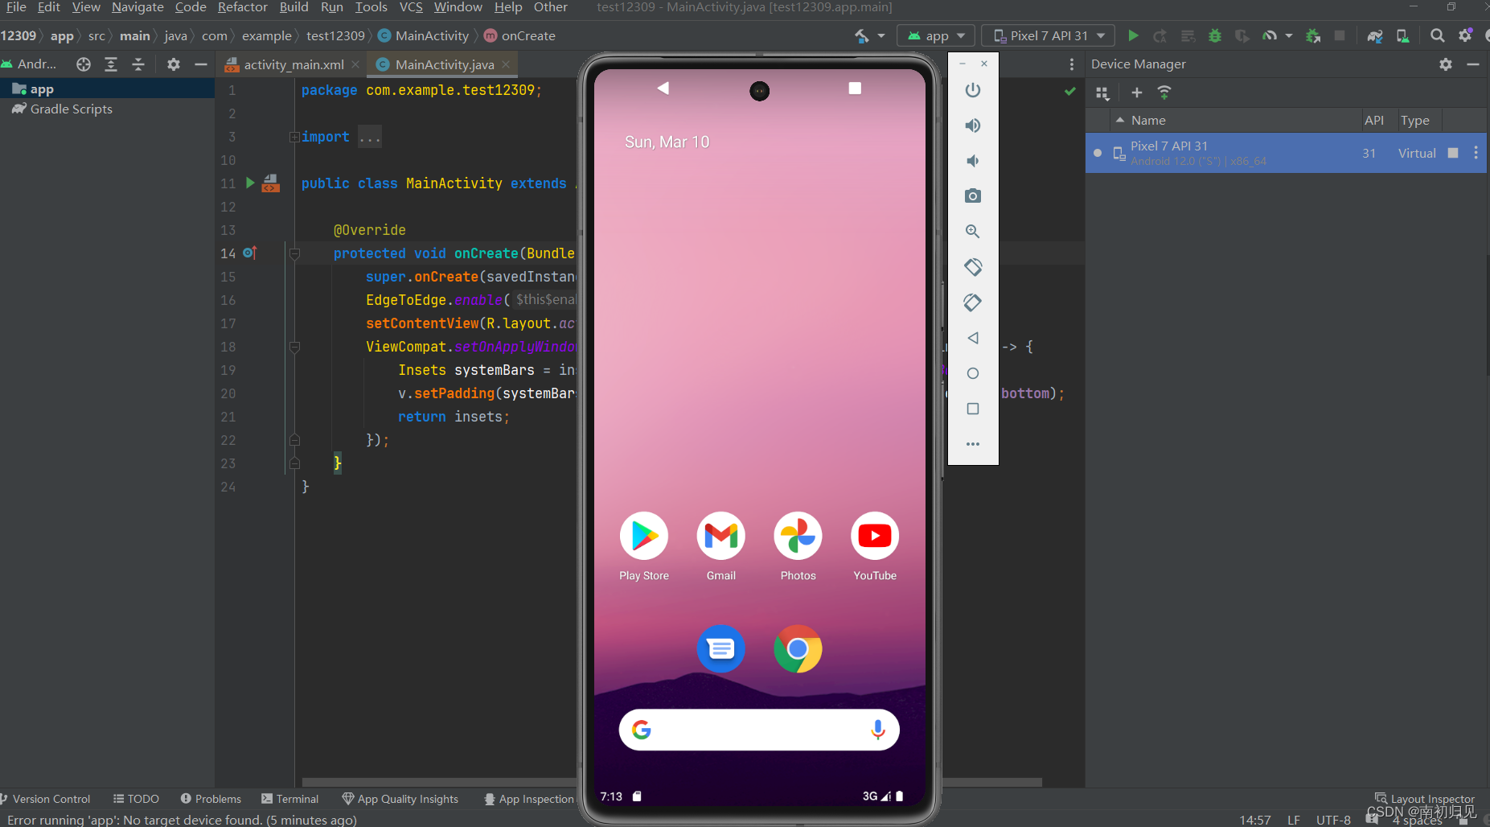Screen dimensions: 1490x827
Task: Toggle emulator zoom mode with the magnifier
Action: [973, 232]
